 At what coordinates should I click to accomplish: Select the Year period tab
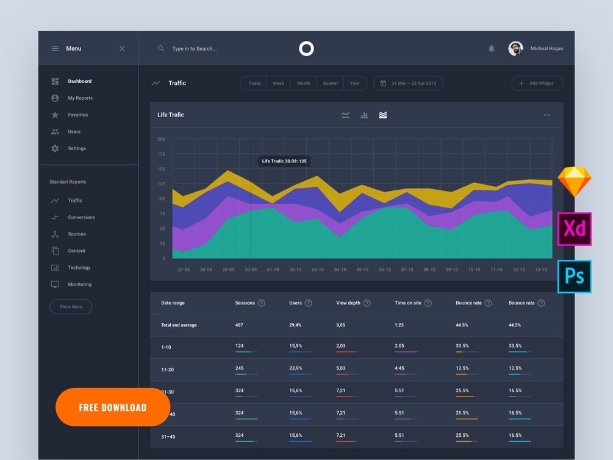coord(354,84)
